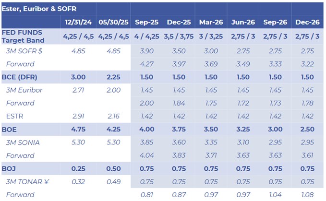Click the FED FUNDS Target Band row label
The height and width of the screenshot is (201, 326).
coord(24,37)
